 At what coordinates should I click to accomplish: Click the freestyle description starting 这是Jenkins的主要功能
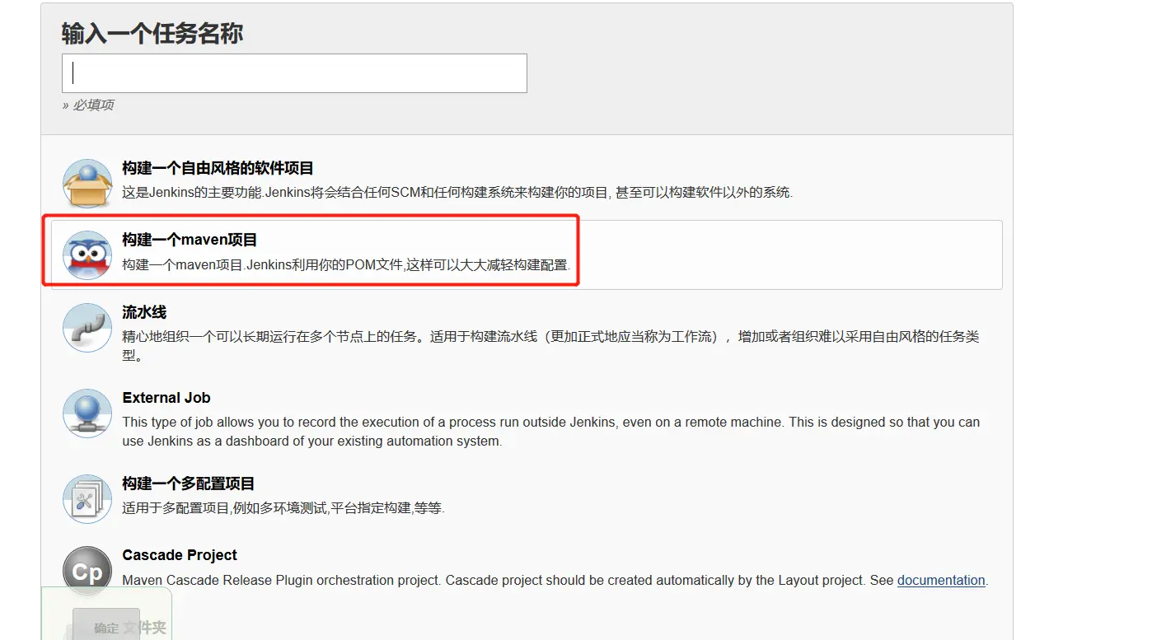(457, 193)
